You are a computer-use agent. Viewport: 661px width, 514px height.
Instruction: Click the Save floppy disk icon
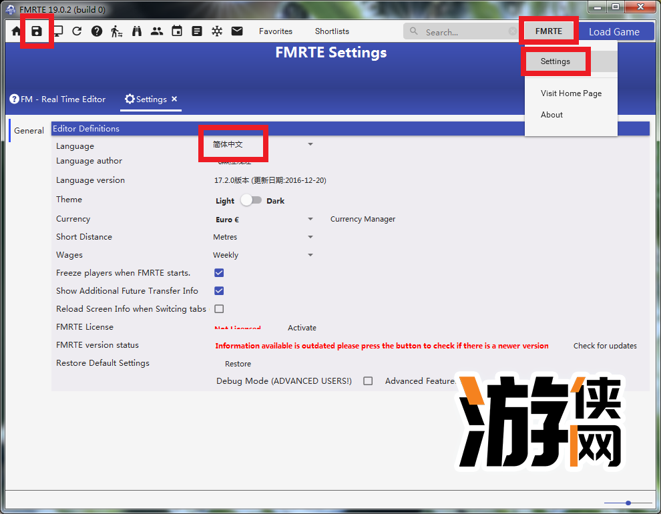(37, 31)
